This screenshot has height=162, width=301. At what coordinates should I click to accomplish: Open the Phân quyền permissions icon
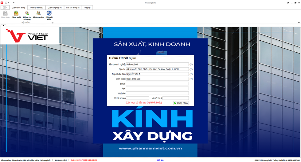(x=38, y=13)
